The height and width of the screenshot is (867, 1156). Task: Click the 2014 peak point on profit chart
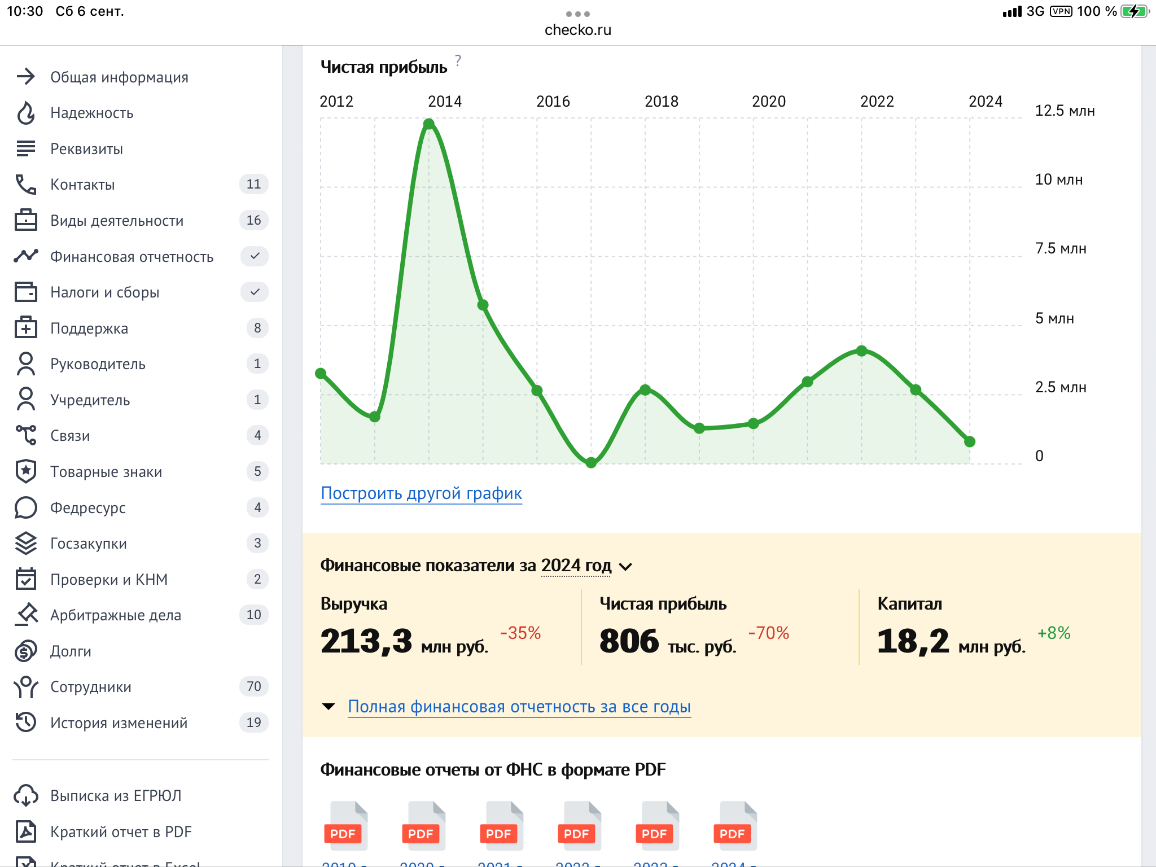[429, 124]
